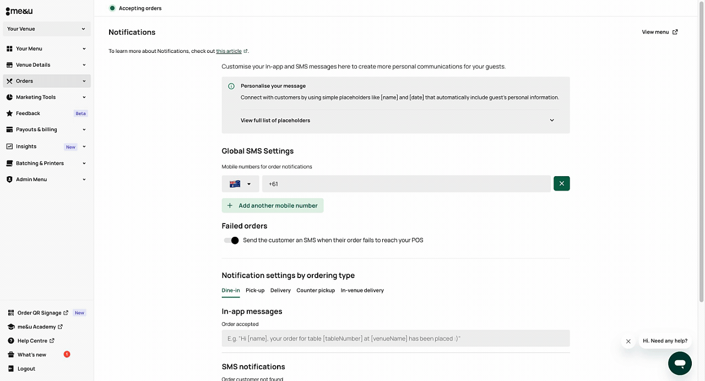Remove the mobile number with X button
This screenshot has width=705, height=381.
(561, 184)
